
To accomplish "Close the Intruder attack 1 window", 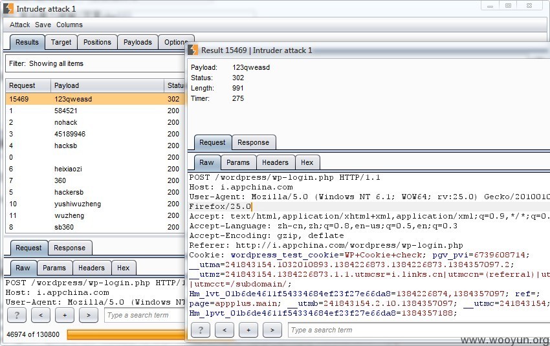I will pyautogui.click(x=529, y=6).
